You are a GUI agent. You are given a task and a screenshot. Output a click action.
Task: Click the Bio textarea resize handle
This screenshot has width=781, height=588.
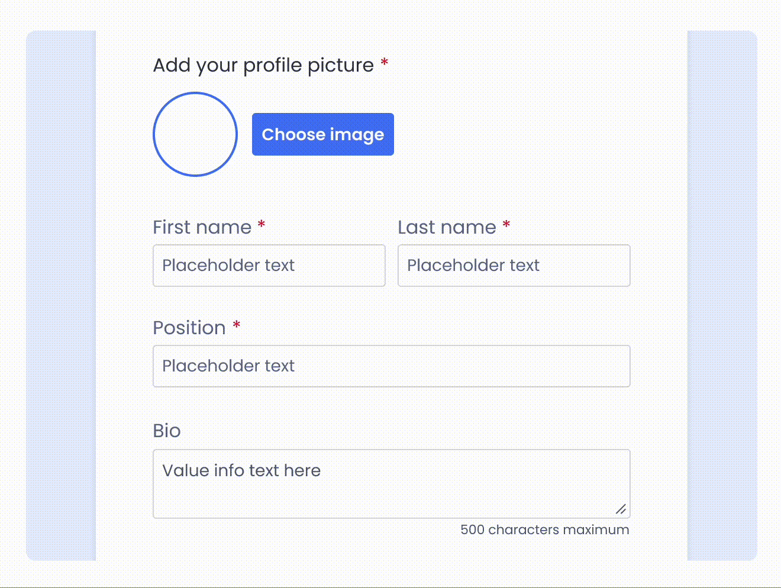pyautogui.click(x=621, y=509)
